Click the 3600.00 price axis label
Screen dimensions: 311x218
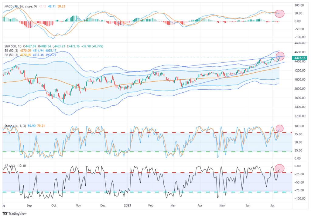299,98
